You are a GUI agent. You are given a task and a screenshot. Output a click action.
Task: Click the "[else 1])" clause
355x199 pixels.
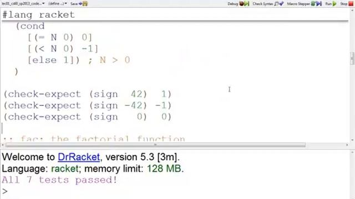click(54, 60)
